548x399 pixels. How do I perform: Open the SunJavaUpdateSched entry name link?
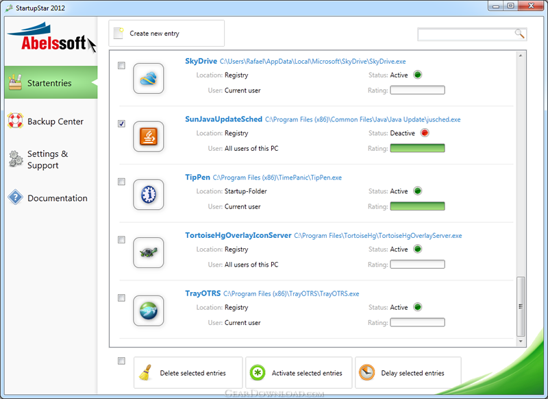(224, 119)
